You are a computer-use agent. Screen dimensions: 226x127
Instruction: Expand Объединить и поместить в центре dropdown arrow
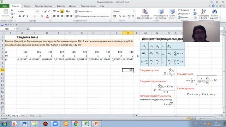110,16
